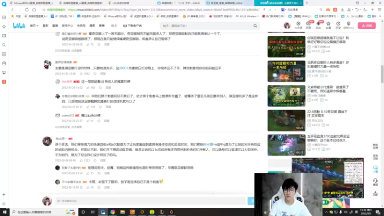
Task: Open File Explorer from the taskbar
Action: (122, 212)
